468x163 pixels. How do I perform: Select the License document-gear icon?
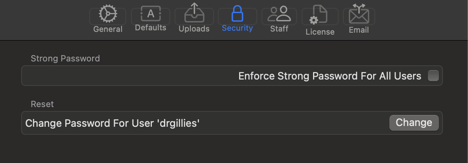click(x=319, y=15)
